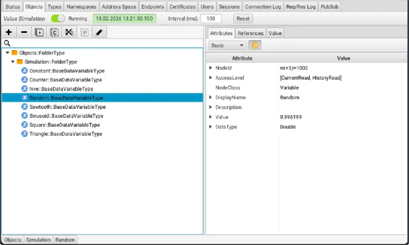409x245 pixels.
Task: Open the Certificates tab
Action: pos(182,7)
